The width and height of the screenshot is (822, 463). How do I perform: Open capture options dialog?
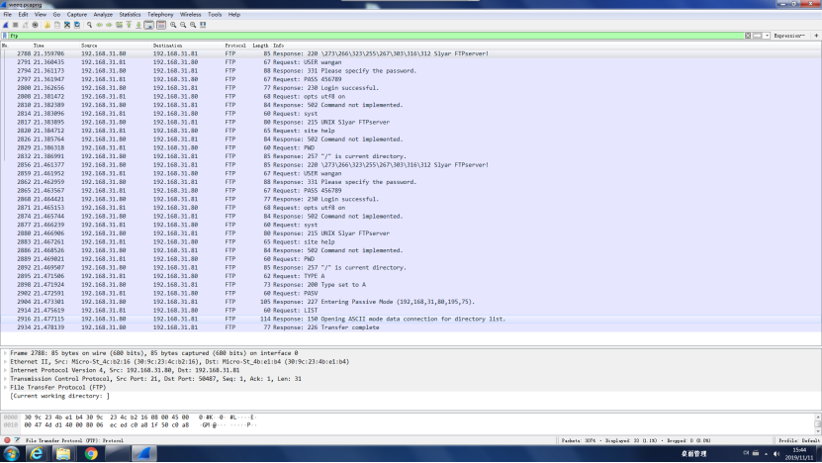36,25
